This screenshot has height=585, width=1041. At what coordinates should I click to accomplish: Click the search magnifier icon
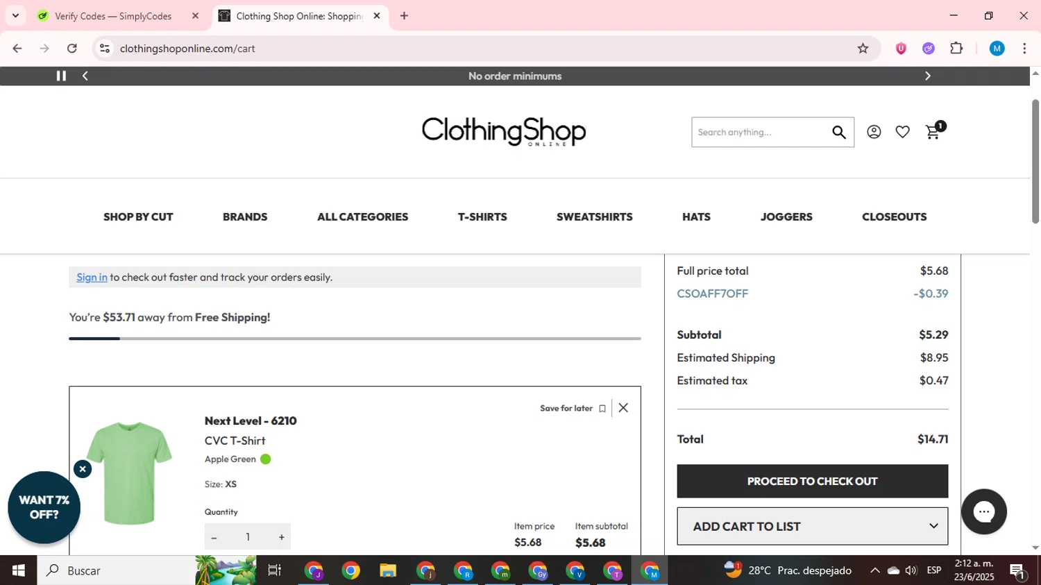pyautogui.click(x=839, y=132)
